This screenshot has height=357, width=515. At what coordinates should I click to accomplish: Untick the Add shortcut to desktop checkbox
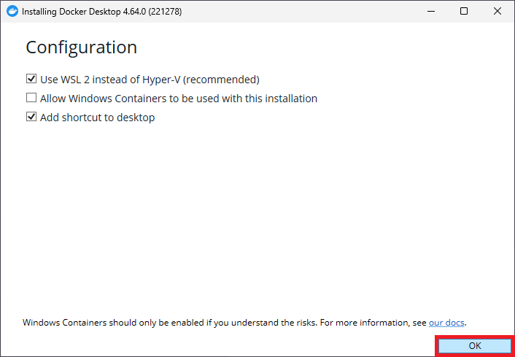31,118
